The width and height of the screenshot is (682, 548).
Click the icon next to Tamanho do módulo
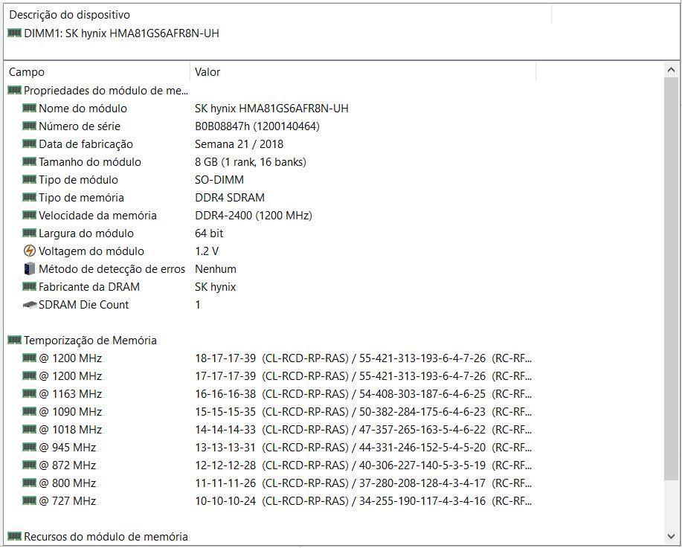29,162
